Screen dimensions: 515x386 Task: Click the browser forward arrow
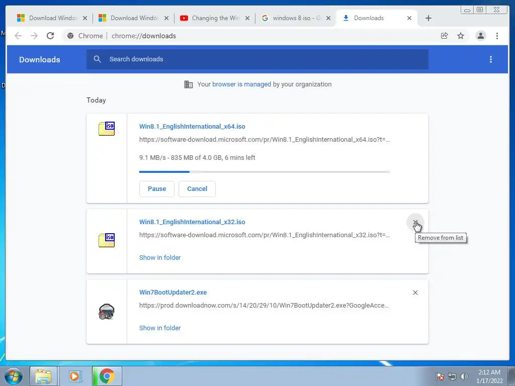[x=34, y=36]
